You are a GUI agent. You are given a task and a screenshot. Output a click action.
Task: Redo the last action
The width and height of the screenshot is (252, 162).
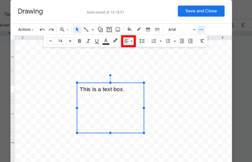51,30
